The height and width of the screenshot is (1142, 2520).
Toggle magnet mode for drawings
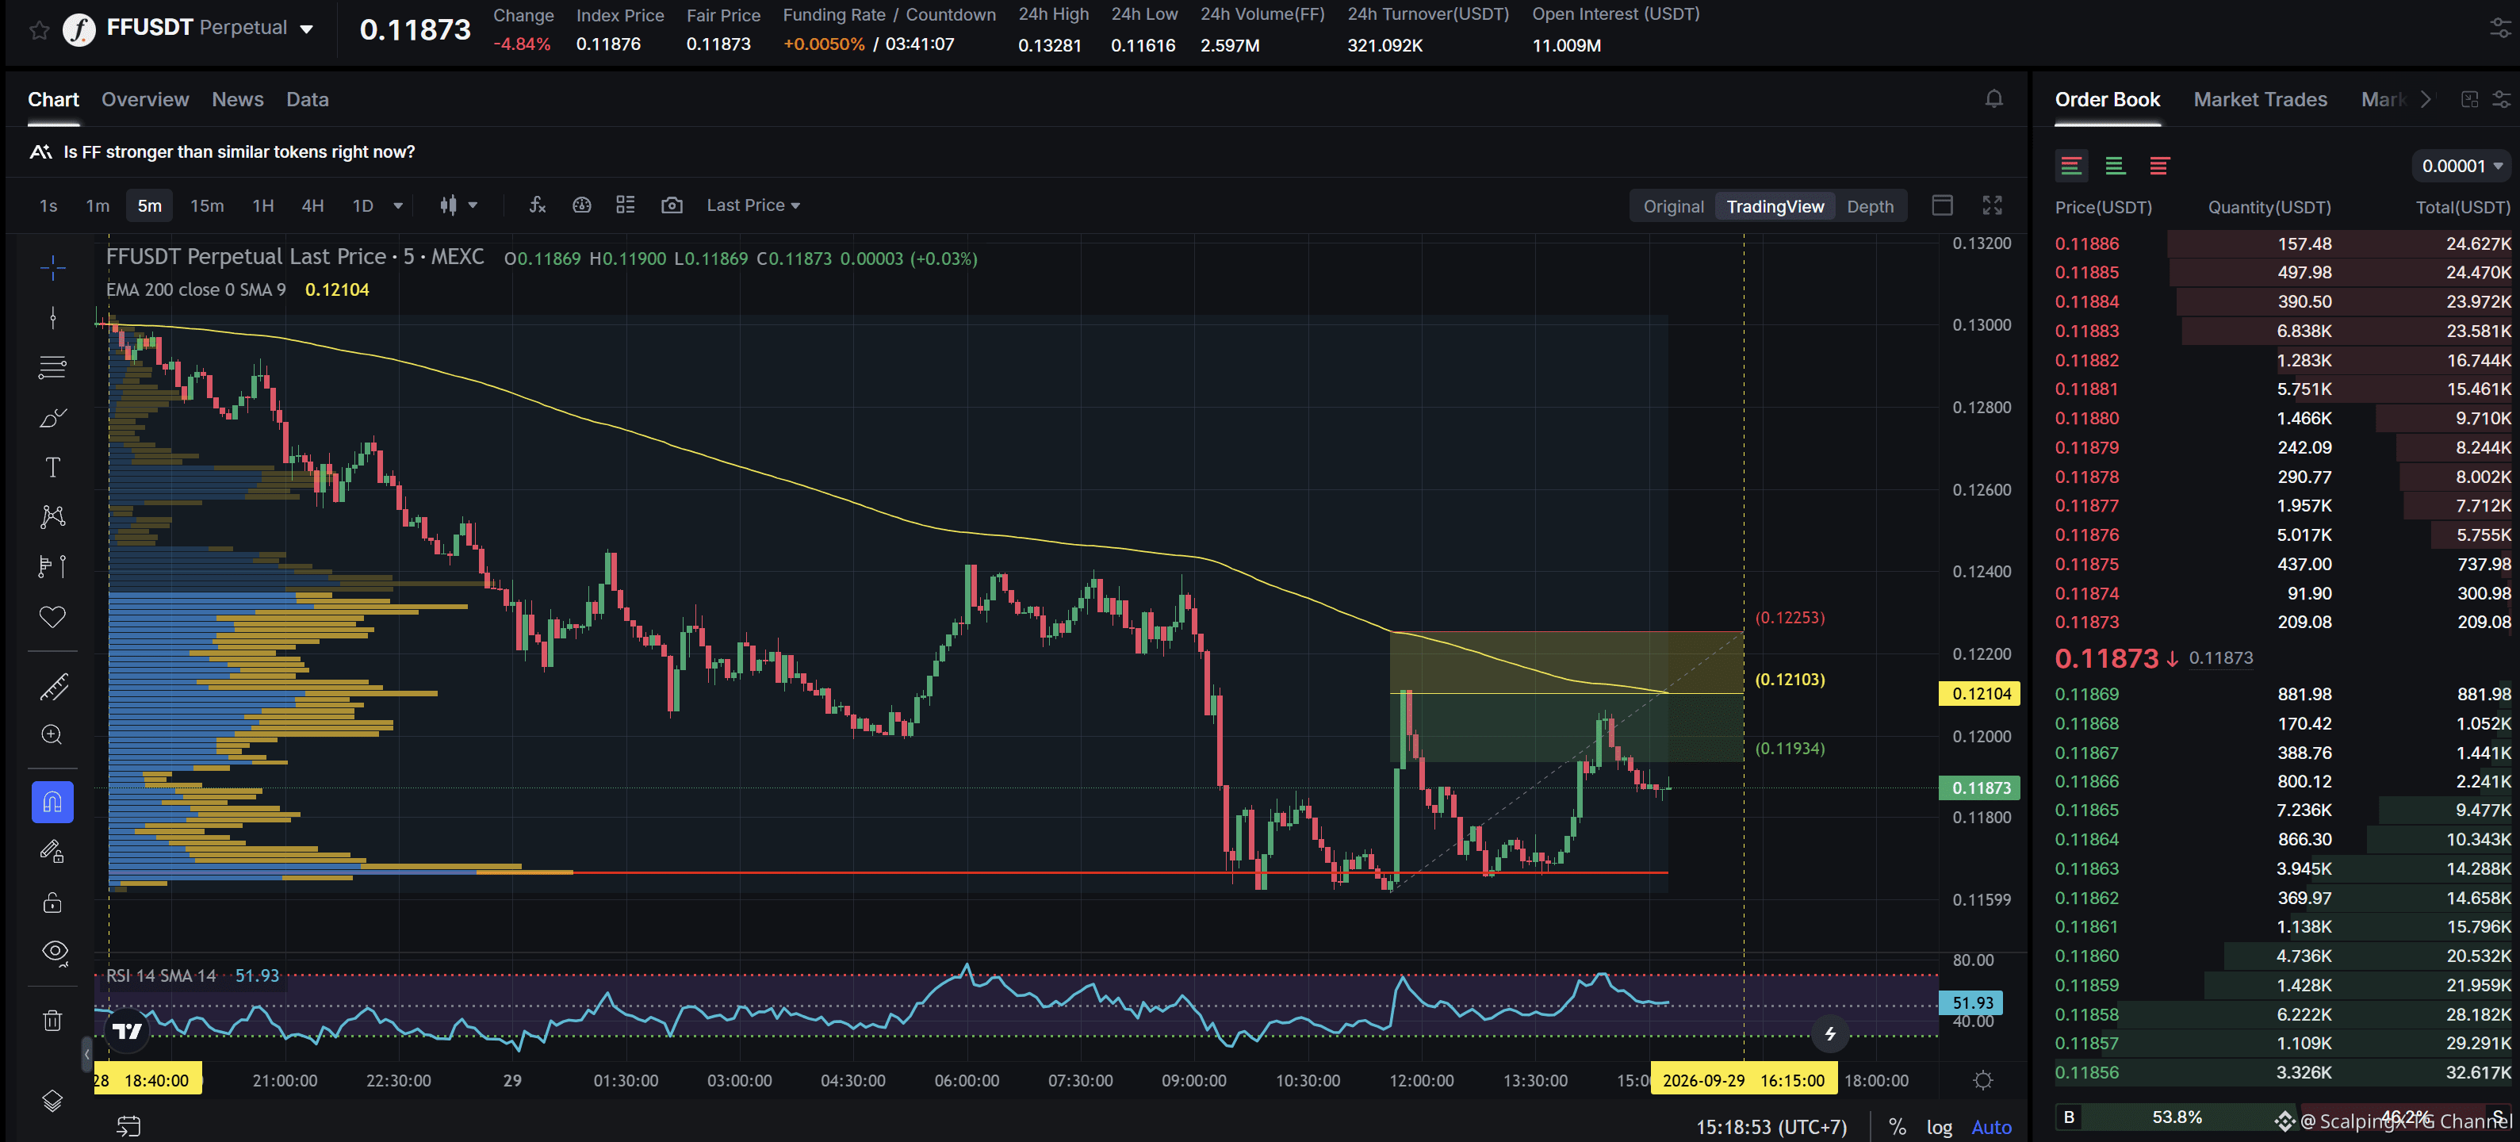click(53, 803)
